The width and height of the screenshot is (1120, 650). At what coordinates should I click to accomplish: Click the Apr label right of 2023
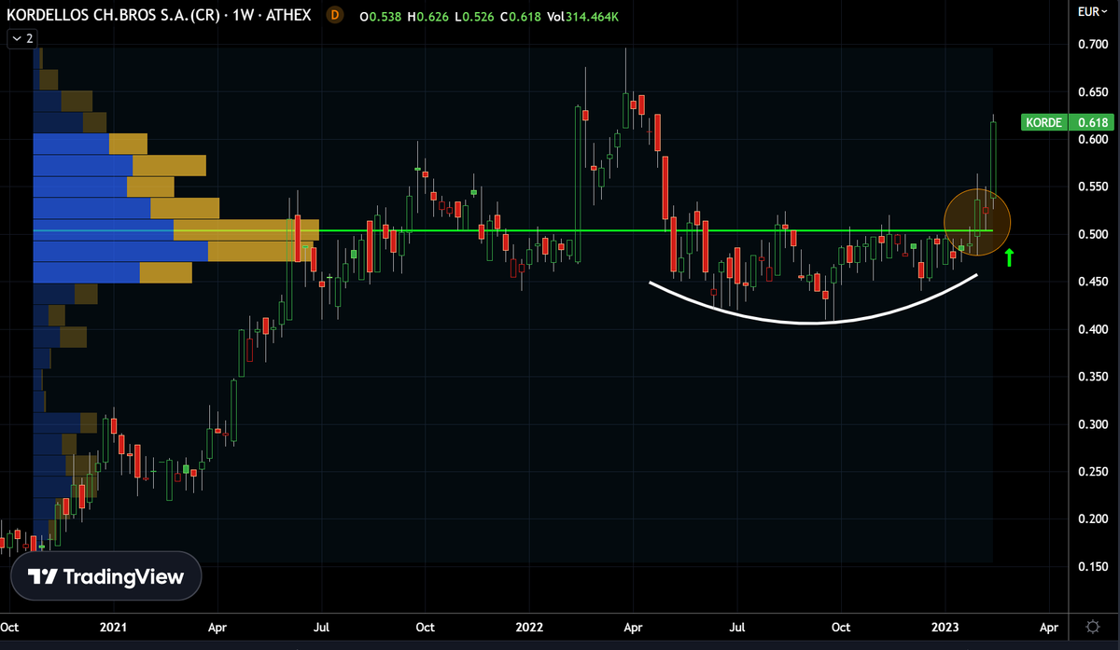pyautogui.click(x=1049, y=626)
